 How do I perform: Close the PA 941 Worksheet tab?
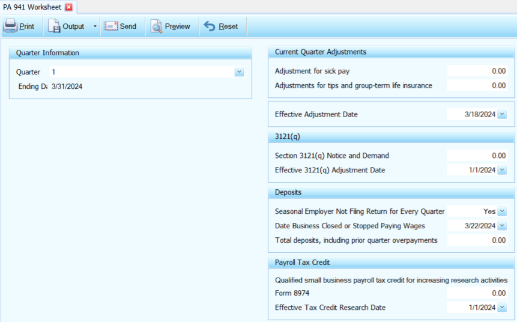click(68, 7)
